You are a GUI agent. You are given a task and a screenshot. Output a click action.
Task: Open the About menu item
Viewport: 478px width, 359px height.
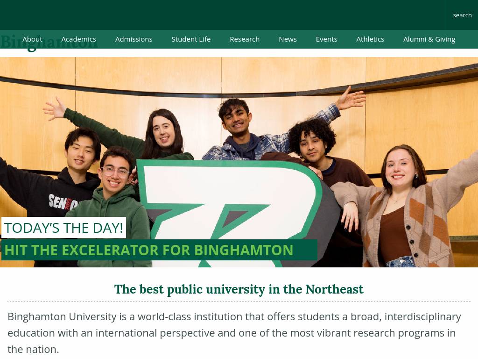tap(32, 39)
